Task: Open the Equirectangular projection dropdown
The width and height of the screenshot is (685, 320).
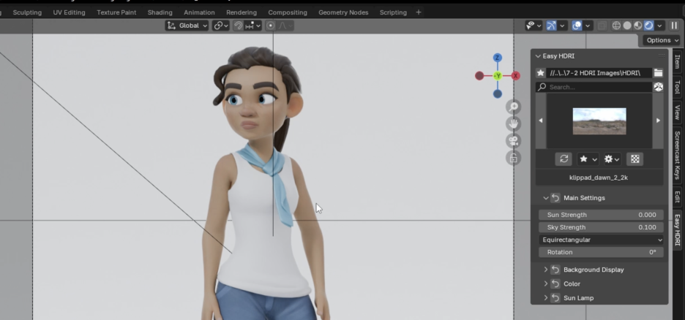Action: 601,240
